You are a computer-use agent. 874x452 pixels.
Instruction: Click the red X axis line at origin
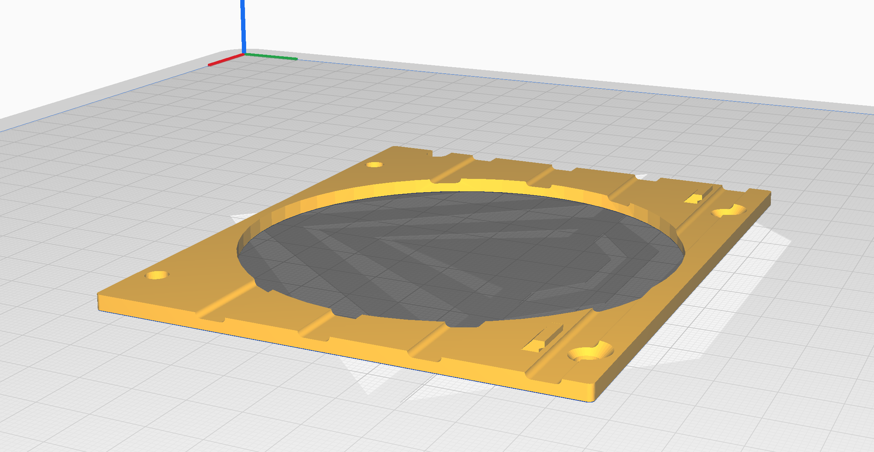pyautogui.click(x=226, y=60)
